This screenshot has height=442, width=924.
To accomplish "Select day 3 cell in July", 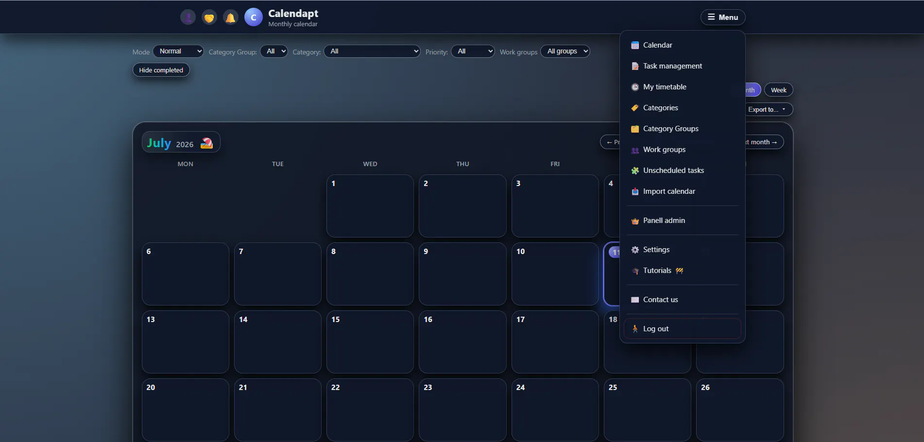I will (x=555, y=206).
